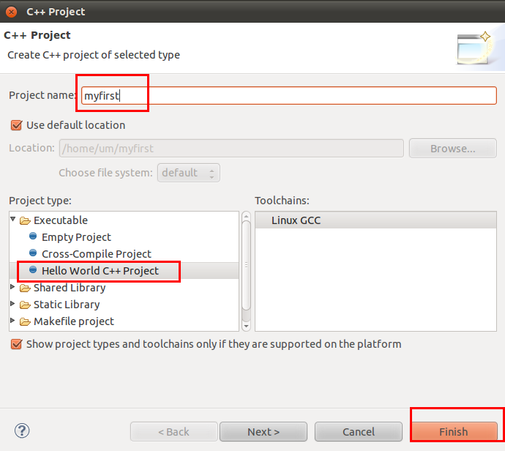The height and width of the screenshot is (451, 505).
Task: Select Makefile project in the project type tree
Action: pyautogui.click(x=74, y=321)
